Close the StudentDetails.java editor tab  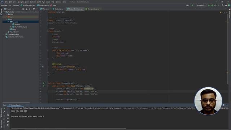[83, 9]
